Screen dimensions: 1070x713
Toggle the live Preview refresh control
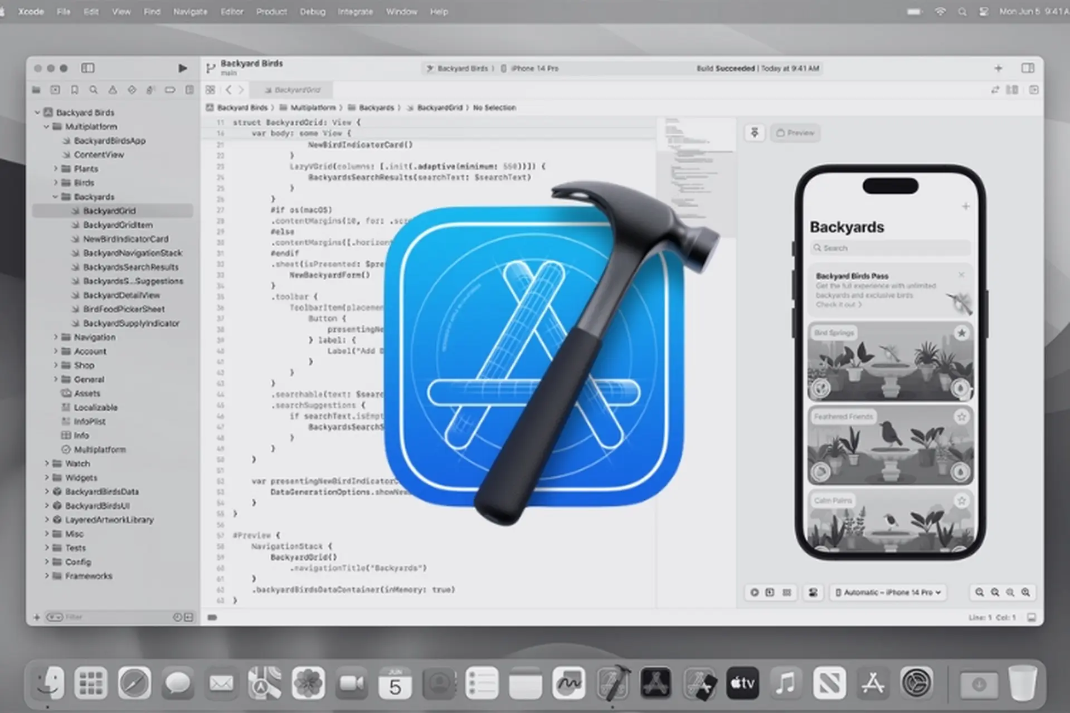[x=755, y=133]
